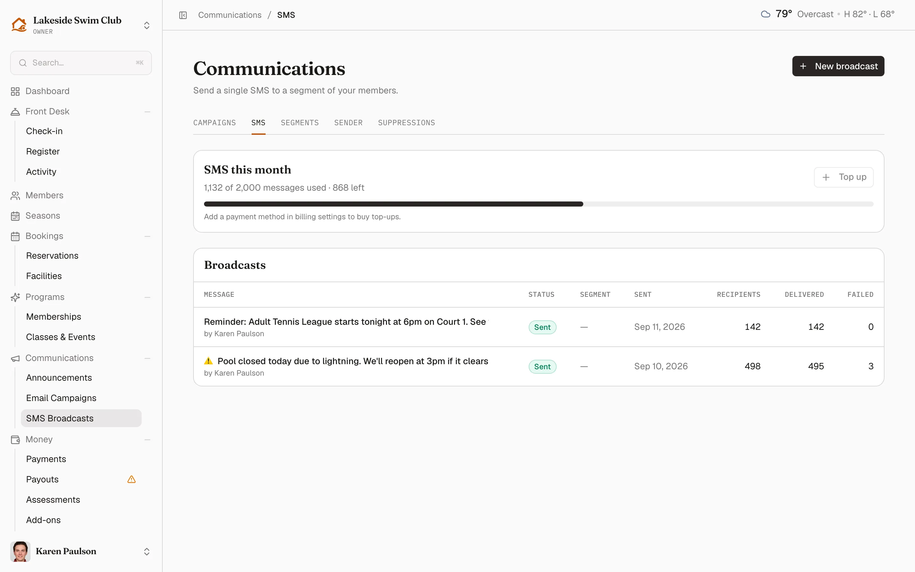Toggle the sidebar panel icon
The width and height of the screenshot is (915, 572).
coord(183,15)
